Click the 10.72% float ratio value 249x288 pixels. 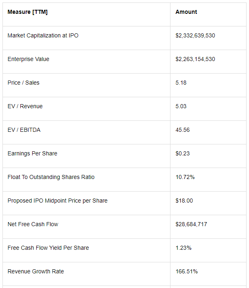click(x=185, y=177)
